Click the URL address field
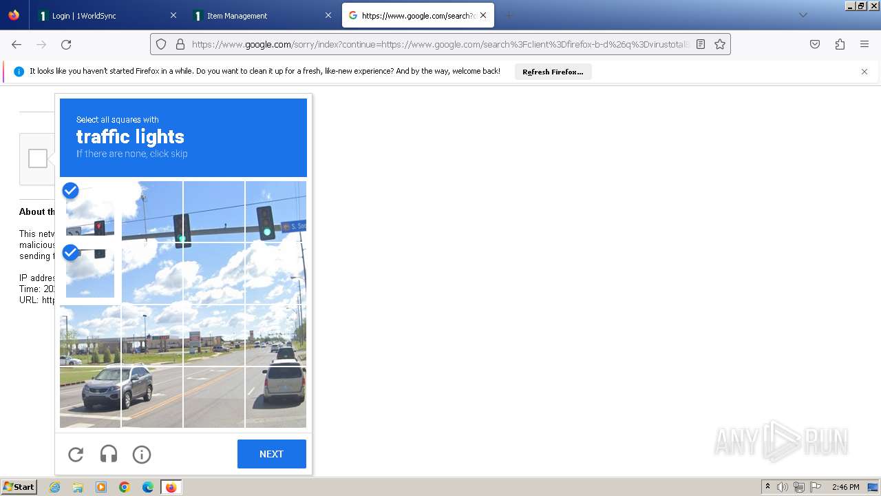 tap(440, 44)
